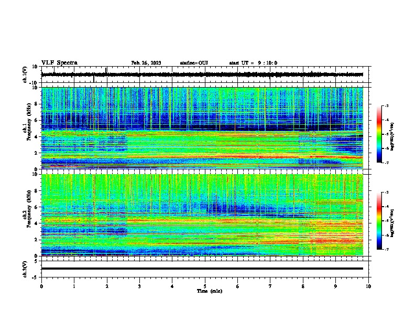Image resolution: width=415 pixels, height=321 pixels.
Task: Click the '-3' label on ch.1 colorbar
Action: (386, 105)
